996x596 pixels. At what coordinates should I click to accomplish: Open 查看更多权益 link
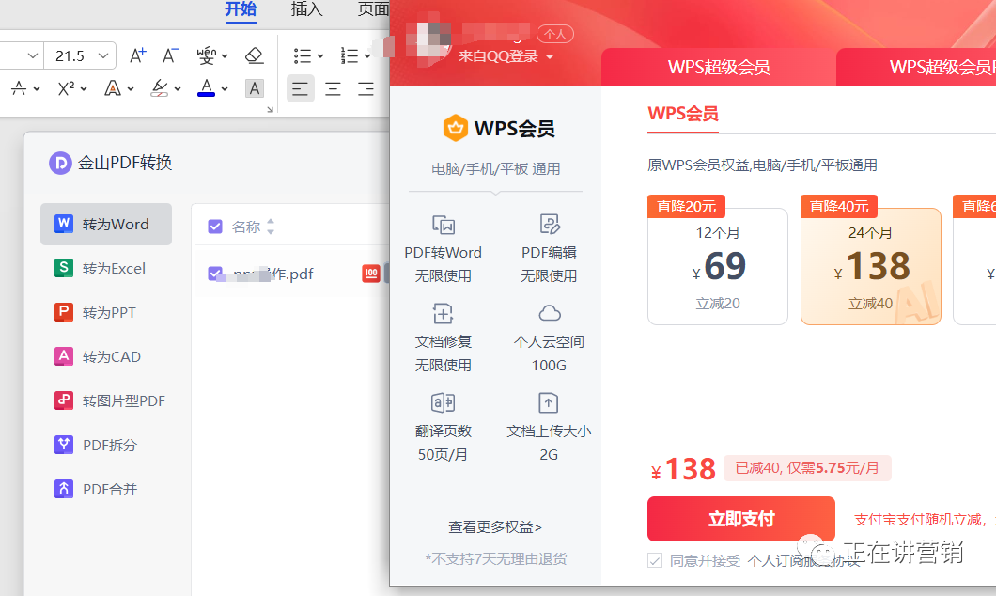click(495, 526)
